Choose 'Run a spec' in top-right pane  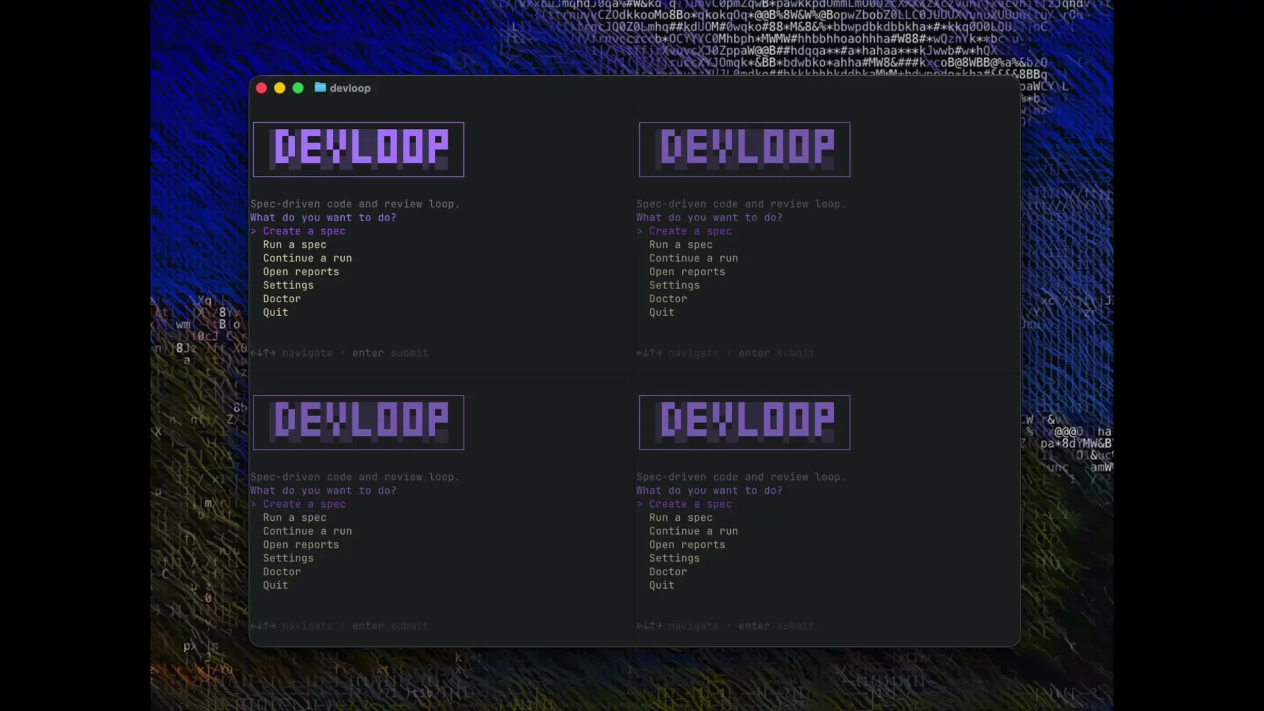[x=681, y=245]
